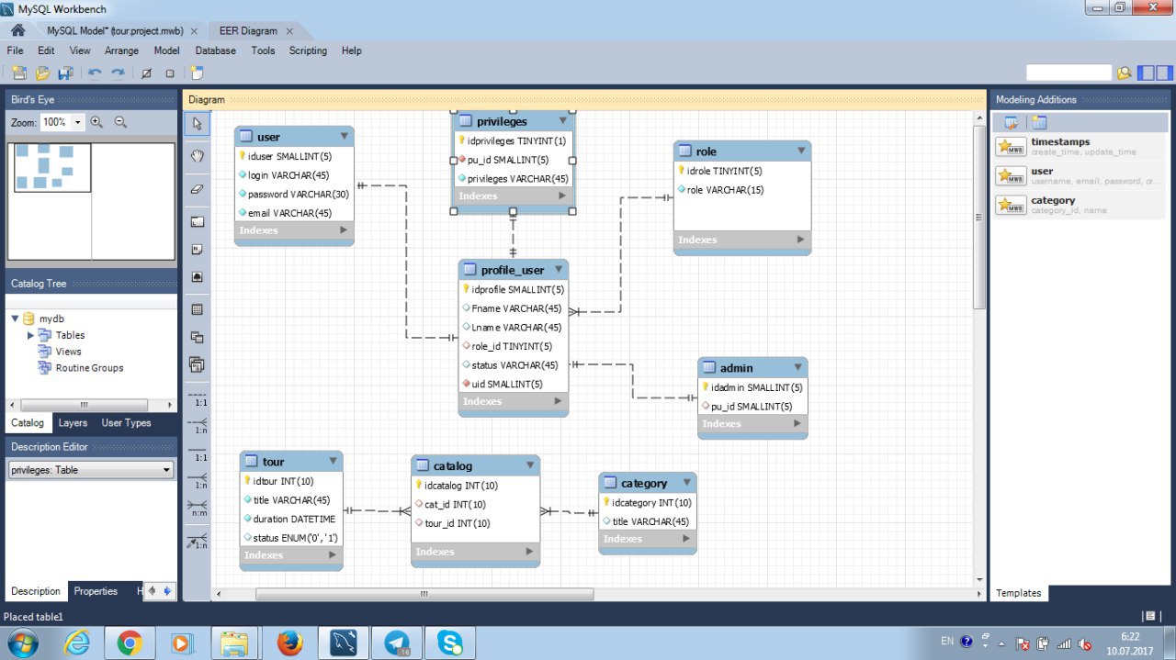Click the zoom in magnifier icon
The image size is (1176, 660).
pos(96,122)
